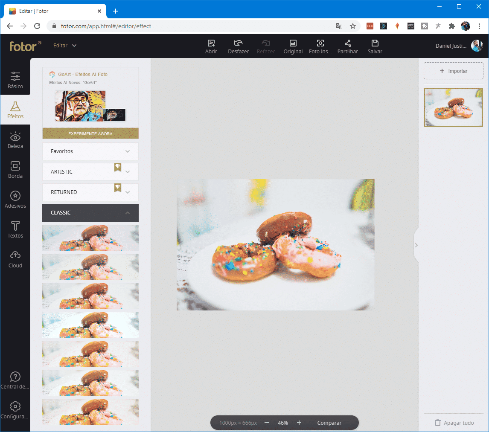This screenshot has width=489, height=432.
Task: Open the Cloud storage panel
Action: click(15, 259)
